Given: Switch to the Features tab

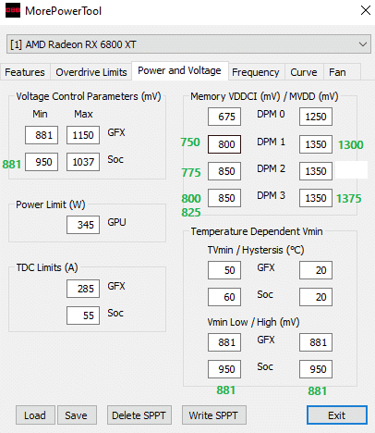Looking at the screenshot, I should point(25,72).
